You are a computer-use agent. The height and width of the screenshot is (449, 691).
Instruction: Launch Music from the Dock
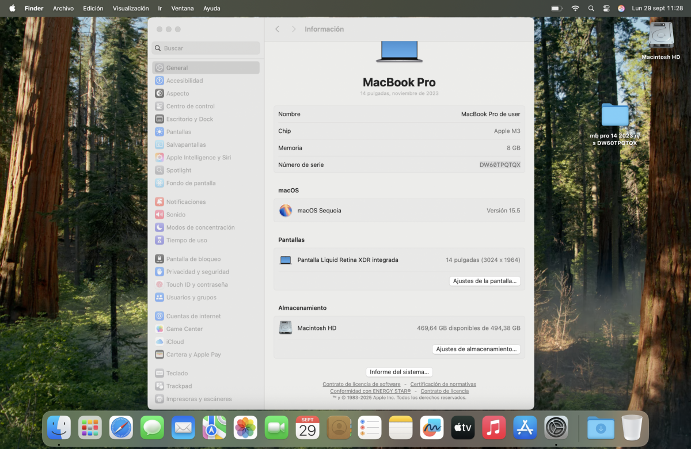click(x=493, y=427)
